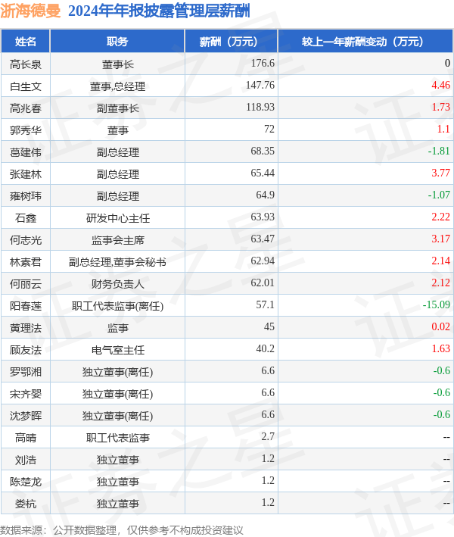
Task: Select the name 沈梦晖
Action: coord(26,415)
